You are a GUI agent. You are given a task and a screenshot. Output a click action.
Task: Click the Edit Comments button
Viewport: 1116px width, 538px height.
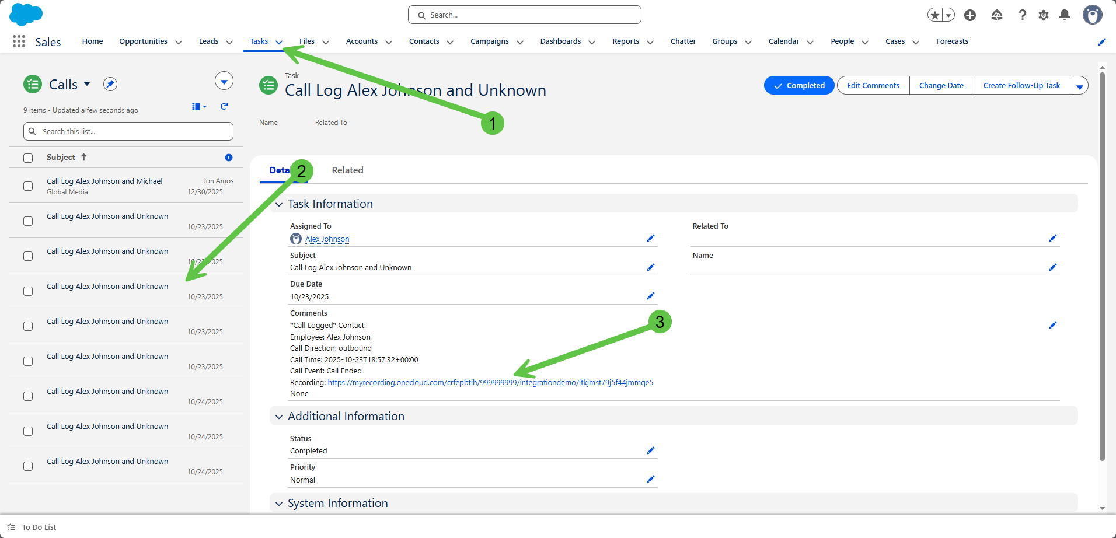[873, 86]
